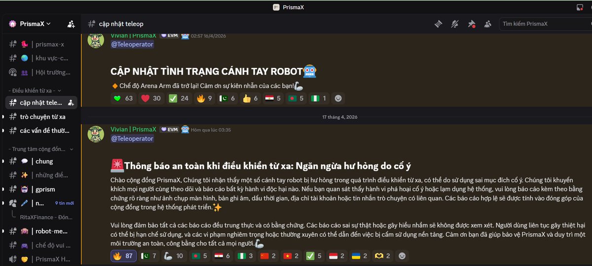Click Bangladesh flag reaction on safety notice

tap(198, 256)
